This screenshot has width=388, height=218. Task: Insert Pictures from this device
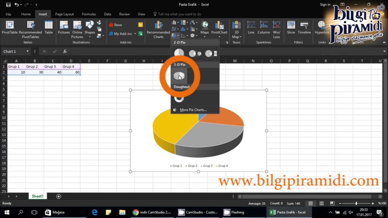tap(64, 28)
